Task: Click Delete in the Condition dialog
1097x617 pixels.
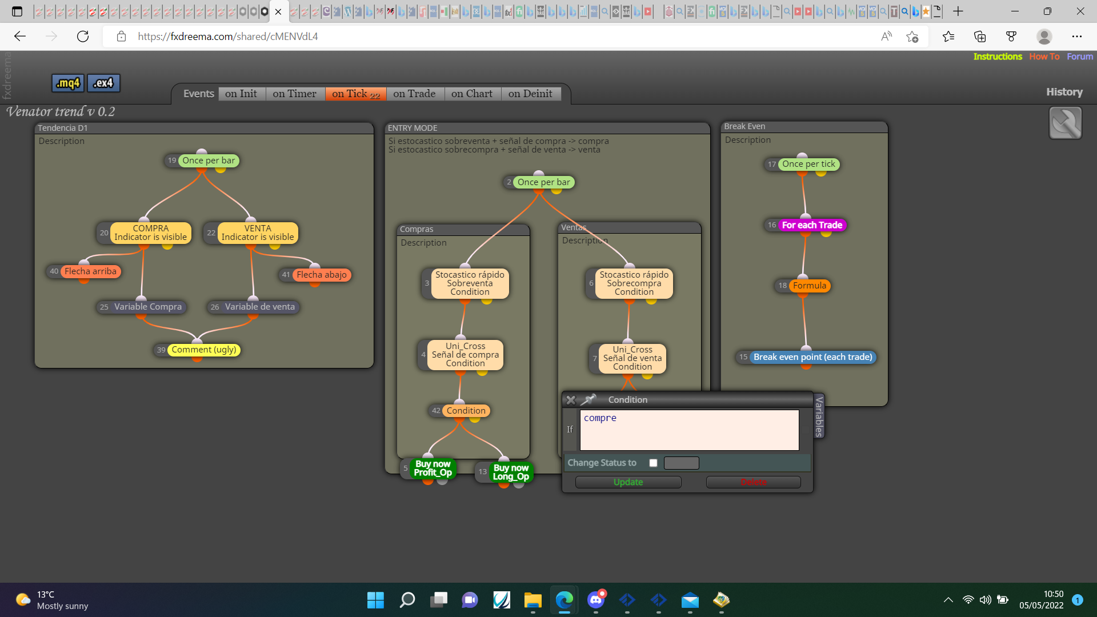Action: pos(754,482)
